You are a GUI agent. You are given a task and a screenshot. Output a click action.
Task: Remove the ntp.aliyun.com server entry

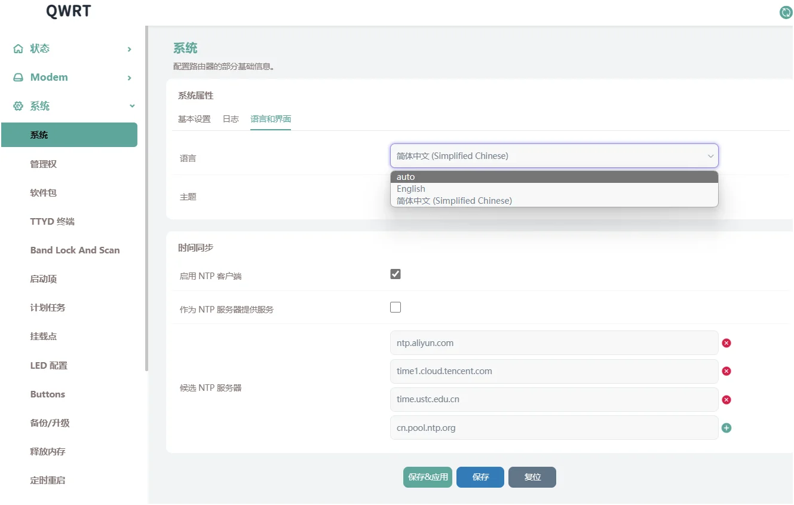pos(726,343)
